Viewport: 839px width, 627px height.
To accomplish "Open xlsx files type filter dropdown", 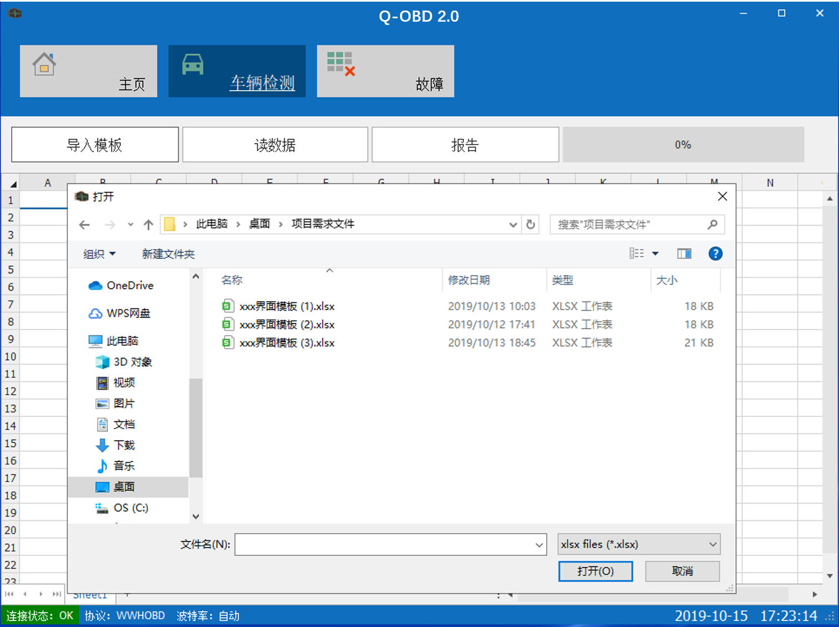I will 639,544.
